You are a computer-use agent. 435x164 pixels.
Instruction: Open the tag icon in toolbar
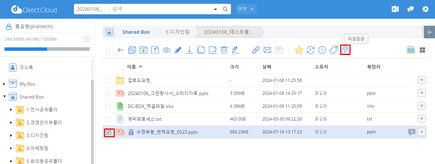tap(333, 50)
